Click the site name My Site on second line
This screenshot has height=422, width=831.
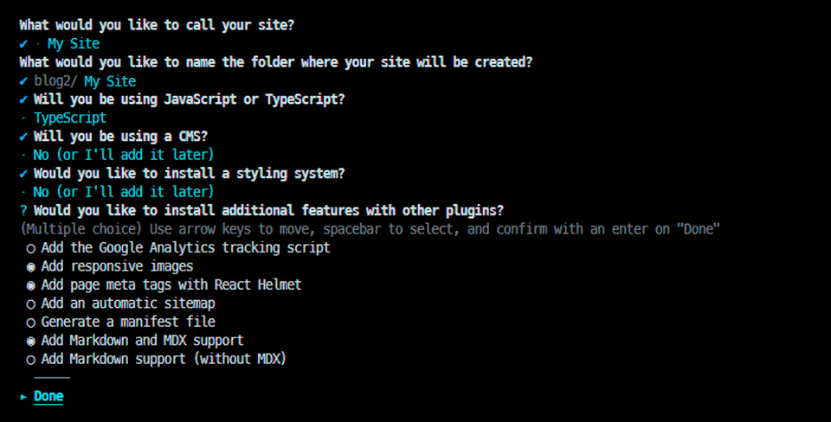pyautogui.click(x=74, y=43)
